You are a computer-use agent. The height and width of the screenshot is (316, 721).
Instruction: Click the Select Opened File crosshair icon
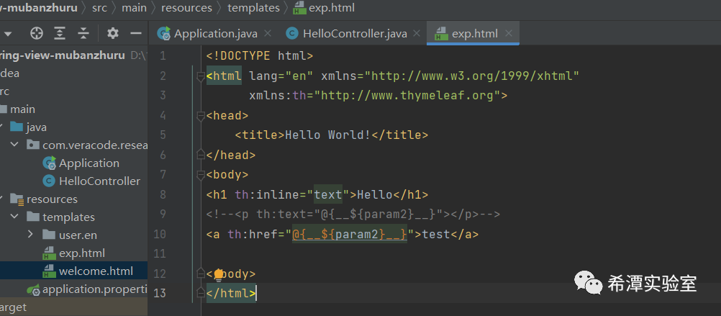click(36, 33)
